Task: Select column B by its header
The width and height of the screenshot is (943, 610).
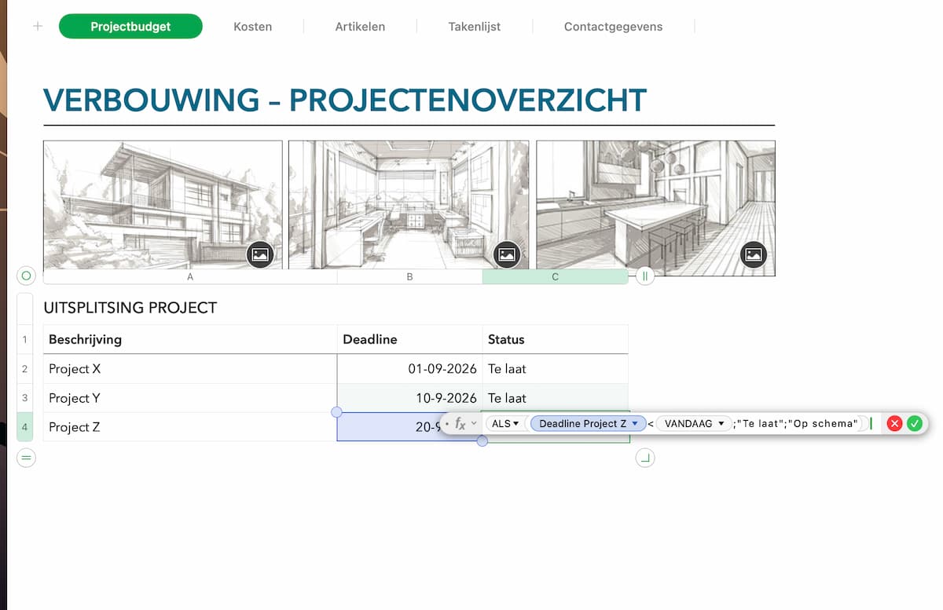Action: 409,277
